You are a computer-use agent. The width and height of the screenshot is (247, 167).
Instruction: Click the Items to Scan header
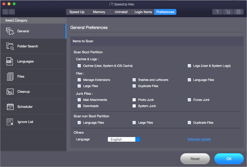coord(83,41)
